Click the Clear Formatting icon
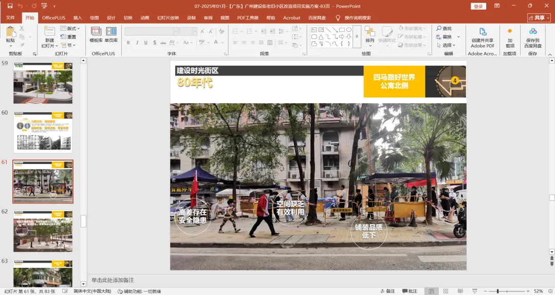 [221, 31]
